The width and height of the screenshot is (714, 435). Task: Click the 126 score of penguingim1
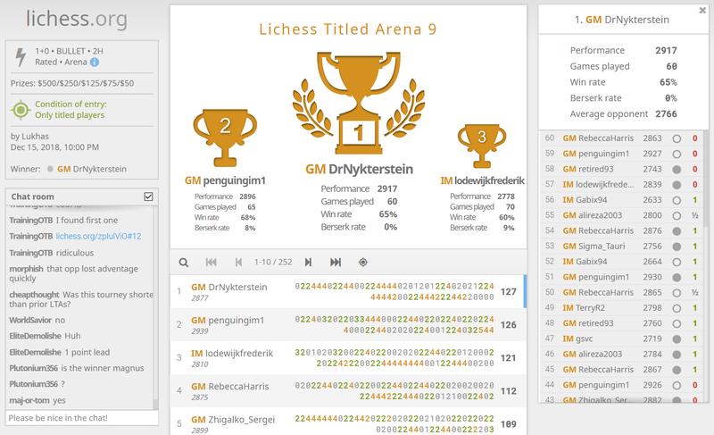click(x=508, y=325)
